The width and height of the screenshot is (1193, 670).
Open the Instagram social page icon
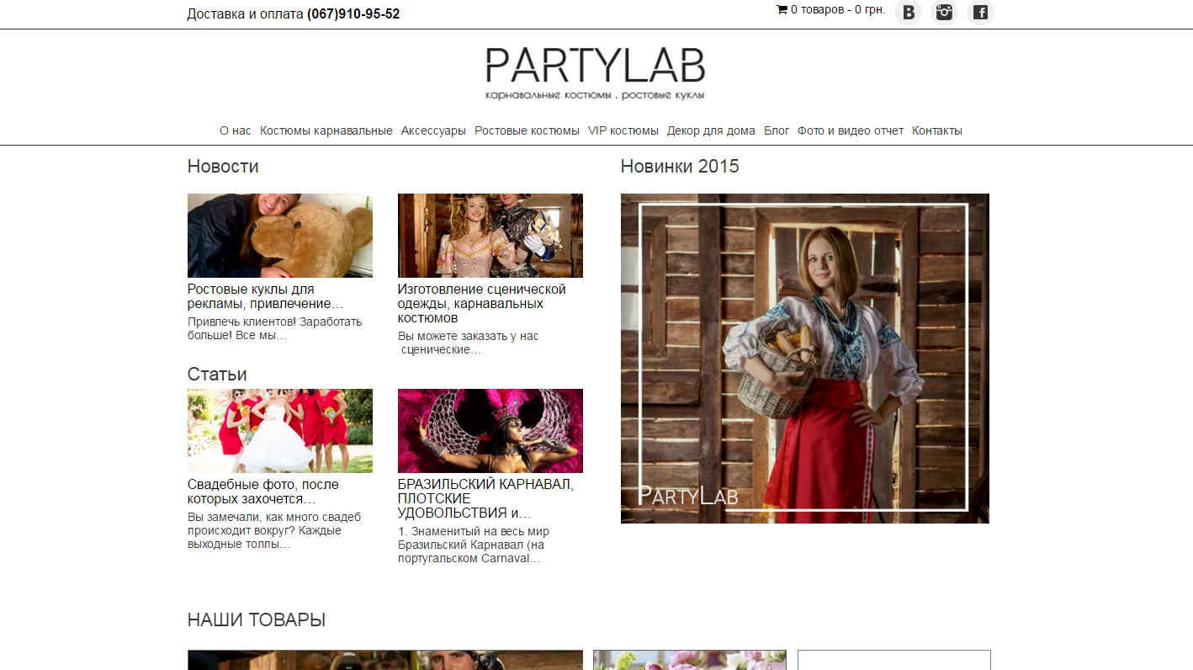(944, 12)
